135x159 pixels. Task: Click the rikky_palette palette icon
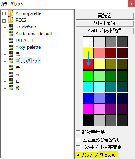[11, 47]
